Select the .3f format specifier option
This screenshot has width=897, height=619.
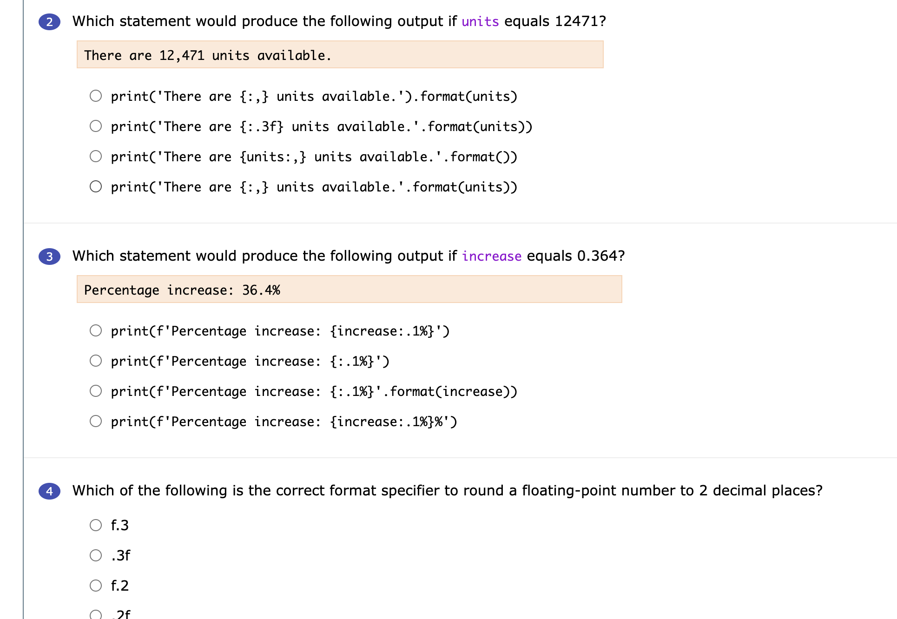tap(96, 555)
